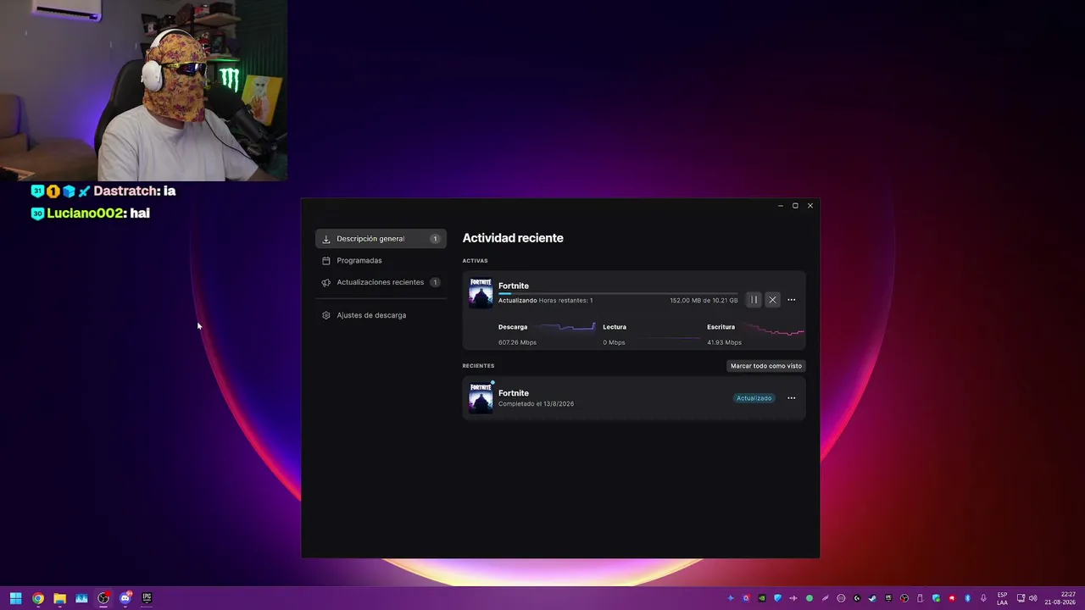Click Marcar todo como visto button
This screenshot has width=1085, height=610.
coord(766,366)
